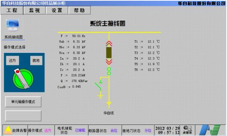The image size is (227, 136).
Task: Switch operation mode to 远方
Action: coord(12,60)
